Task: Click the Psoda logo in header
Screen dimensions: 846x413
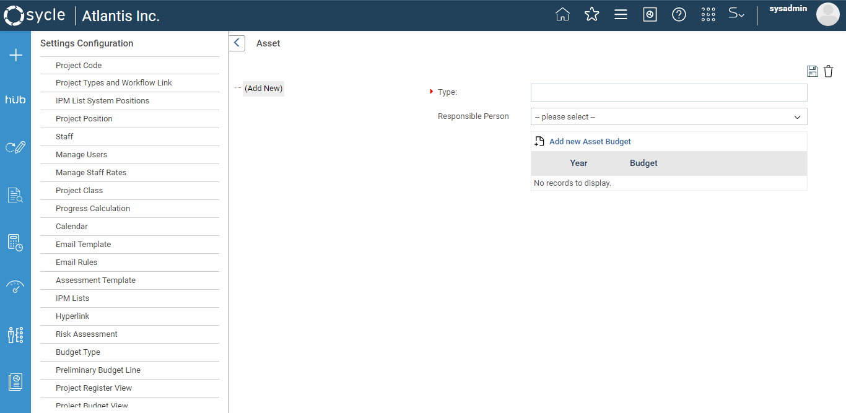Action: tap(35, 15)
